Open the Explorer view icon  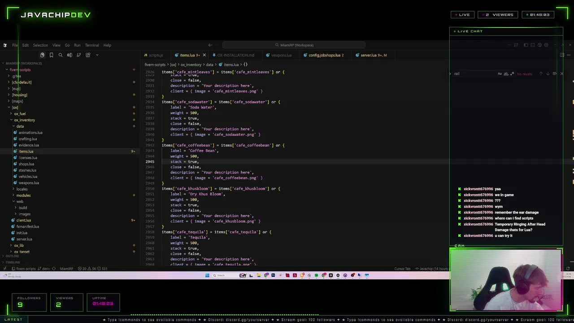click(42, 55)
